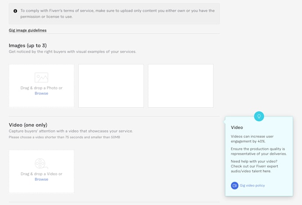302x205 pixels.
Task: Click the Video (one only) section heading
Action: point(28,125)
